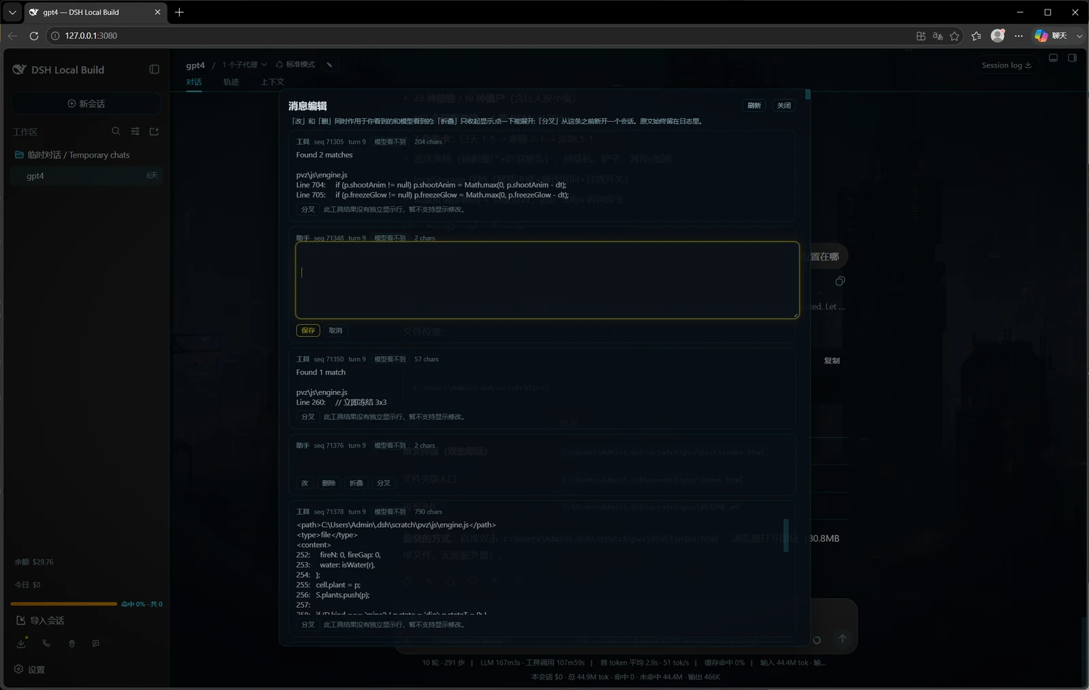Expand the Copilot chevron dropdown
This screenshot has height=690, width=1089.
pyautogui.click(x=1079, y=36)
